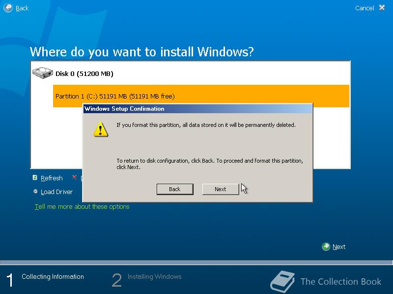Click the Load Driver disc icon
The height and width of the screenshot is (294, 393).
(35, 192)
